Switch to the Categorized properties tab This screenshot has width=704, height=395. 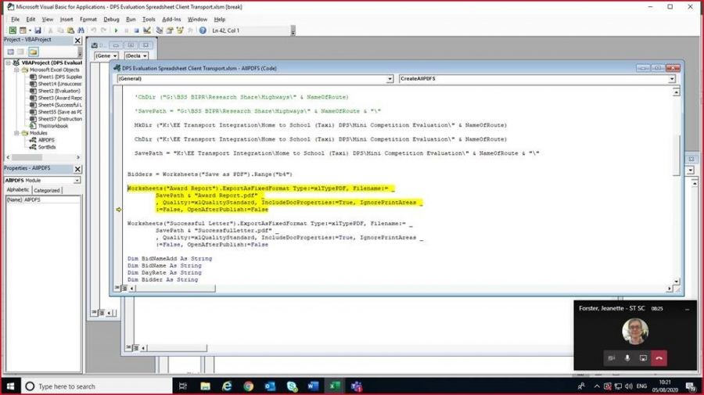[47, 190]
